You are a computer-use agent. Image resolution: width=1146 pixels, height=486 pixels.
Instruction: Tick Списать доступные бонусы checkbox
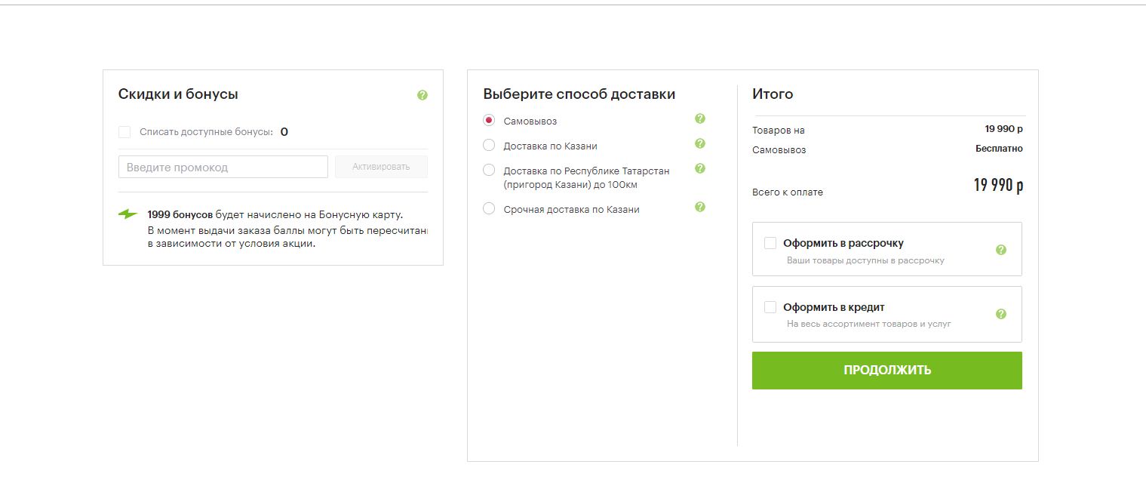[124, 132]
